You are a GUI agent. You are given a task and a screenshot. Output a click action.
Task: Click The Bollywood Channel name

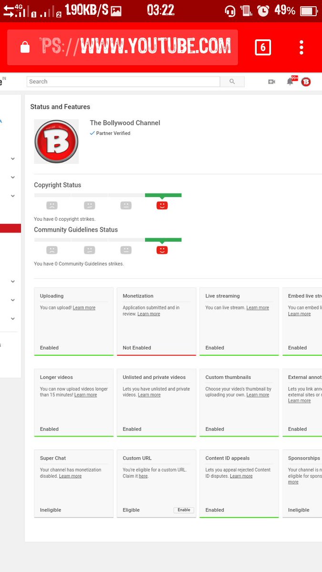coord(125,123)
